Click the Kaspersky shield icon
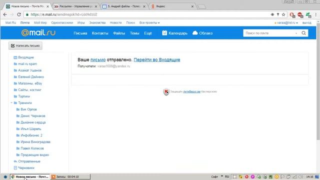320x180 pixels. coord(166,92)
